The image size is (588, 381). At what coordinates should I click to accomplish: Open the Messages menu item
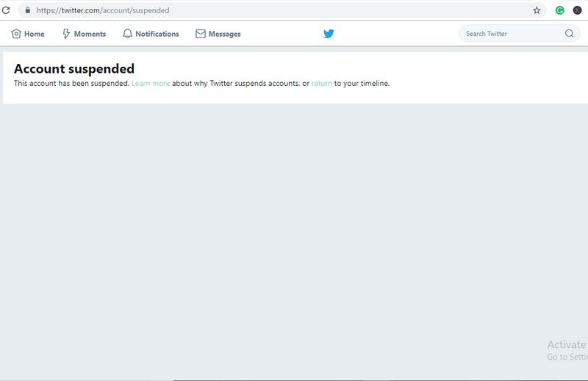tap(224, 34)
